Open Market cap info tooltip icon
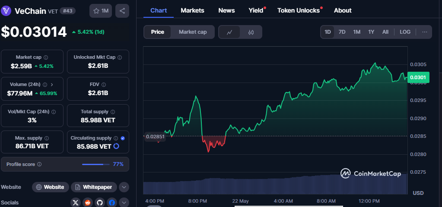442x207 pixels. click(x=46, y=57)
